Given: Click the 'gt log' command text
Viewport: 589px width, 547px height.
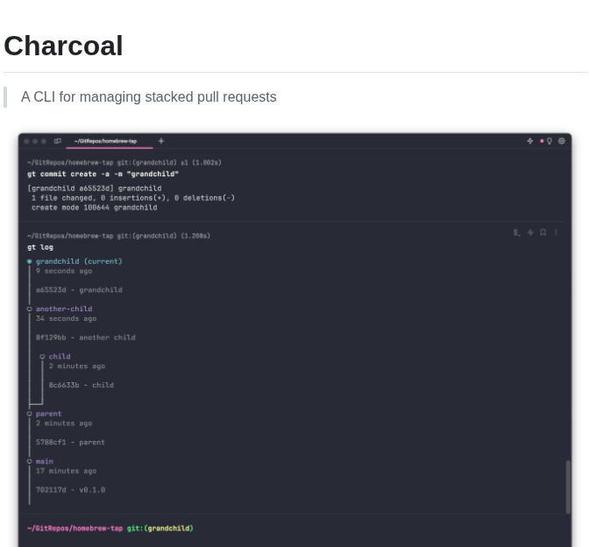Looking at the screenshot, I should click(x=40, y=247).
